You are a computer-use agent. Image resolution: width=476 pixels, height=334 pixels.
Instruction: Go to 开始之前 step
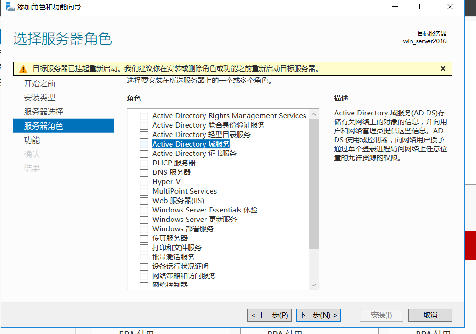40,83
